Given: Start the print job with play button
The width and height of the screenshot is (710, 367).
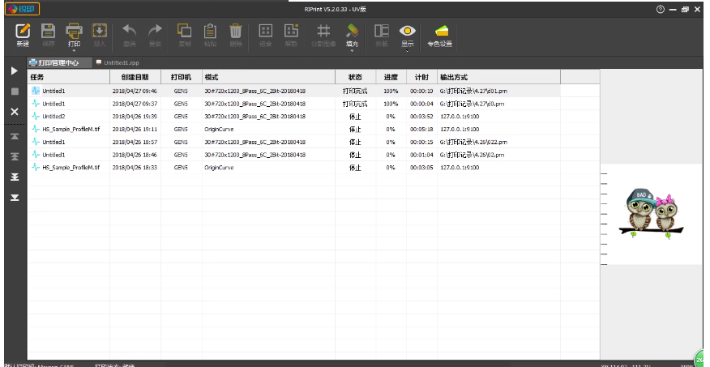Looking at the screenshot, I should click(15, 71).
